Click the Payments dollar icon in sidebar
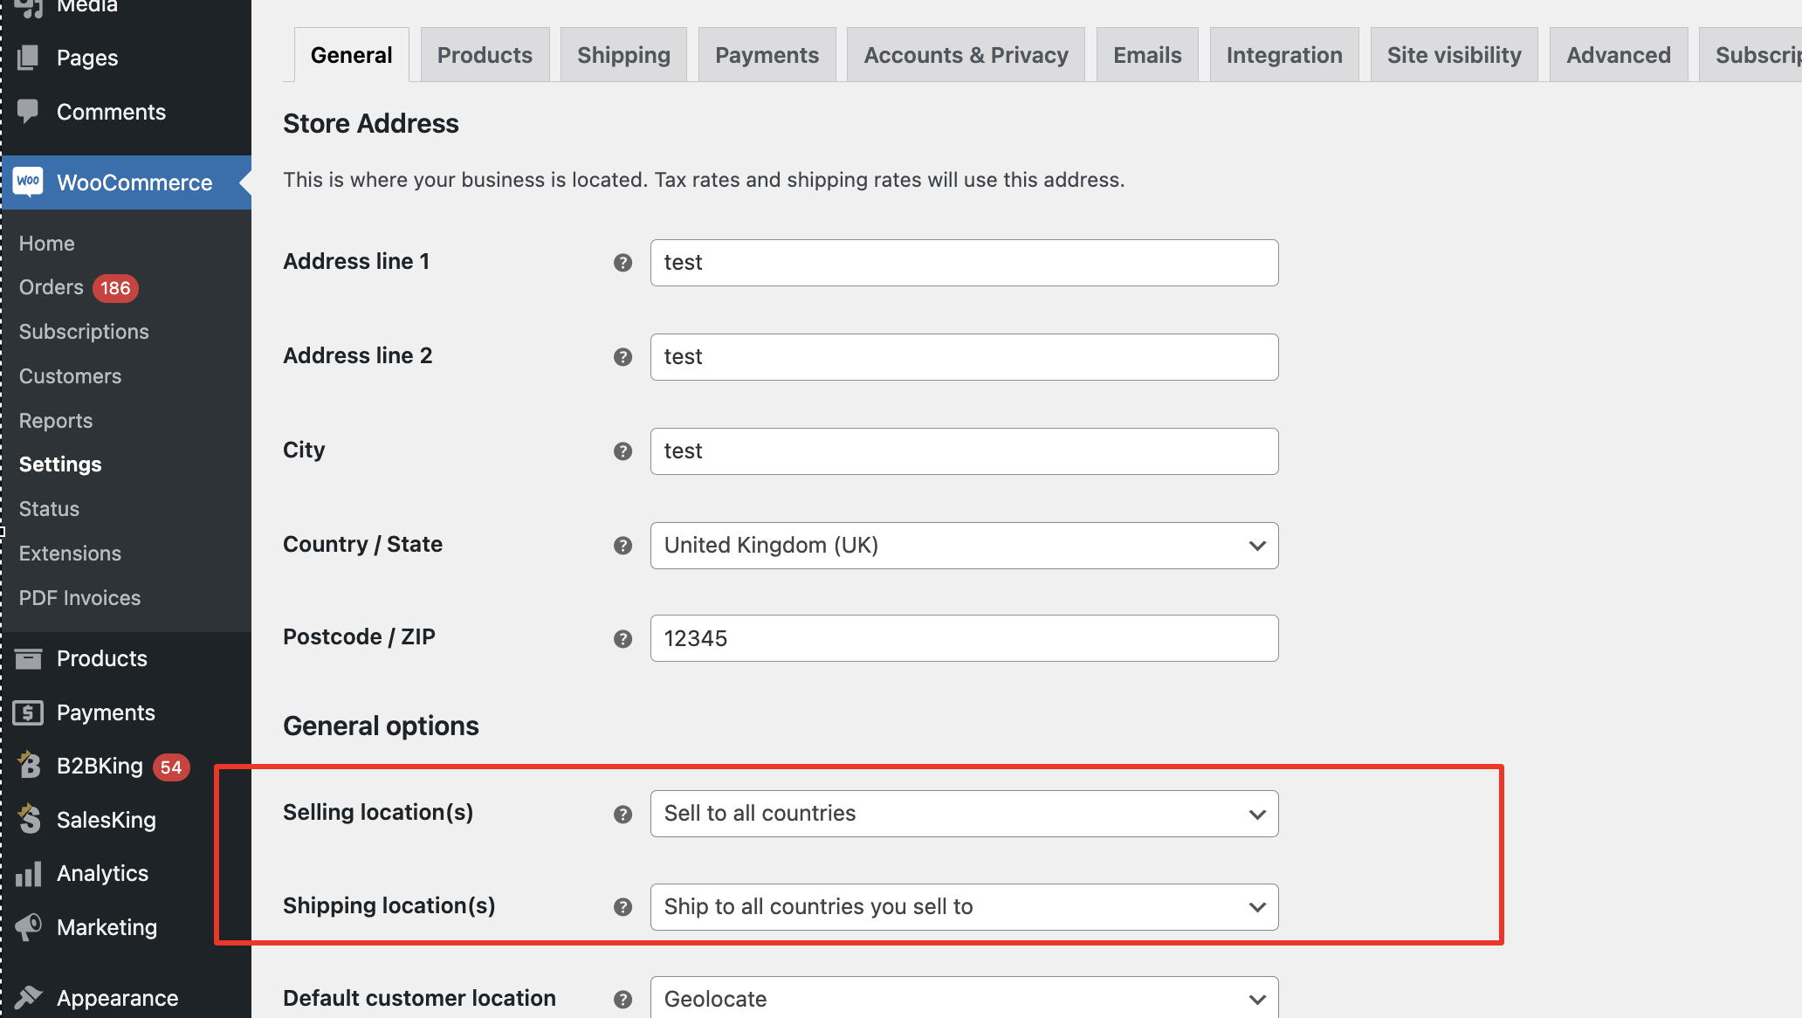Image resolution: width=1802 pixels, height=1018 pixels. tap(28, 712)
